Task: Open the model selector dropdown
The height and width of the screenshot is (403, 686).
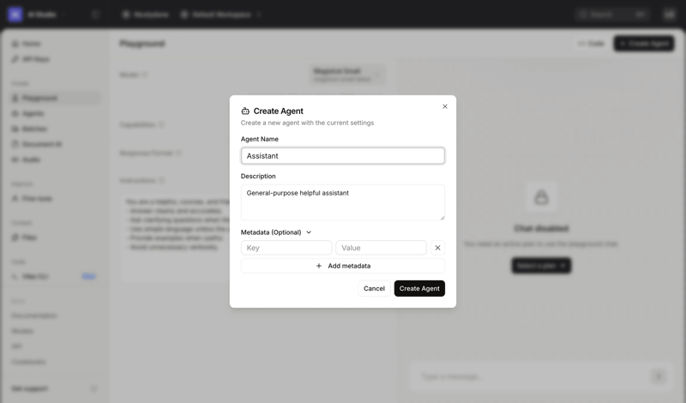Action: 346,75
